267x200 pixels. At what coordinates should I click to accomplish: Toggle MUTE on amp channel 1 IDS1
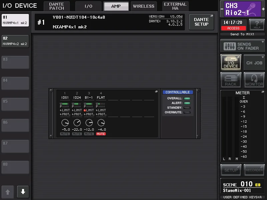[65, 134]
